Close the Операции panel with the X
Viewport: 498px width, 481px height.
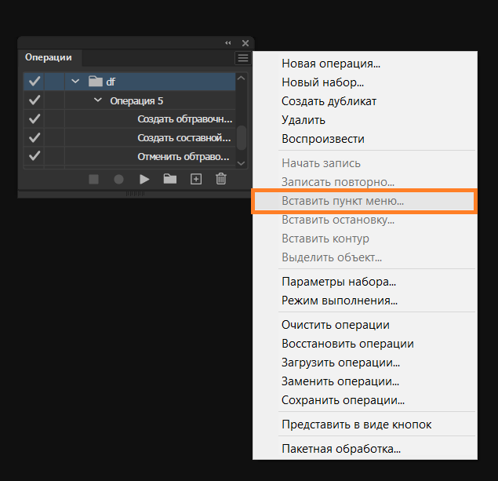point(245,43)
